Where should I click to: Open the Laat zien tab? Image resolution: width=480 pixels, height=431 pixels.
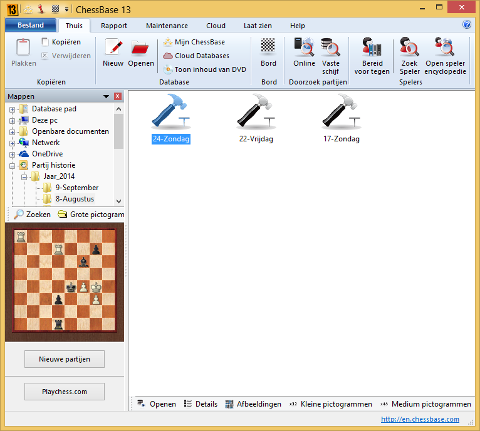click(x=258, y=26)
